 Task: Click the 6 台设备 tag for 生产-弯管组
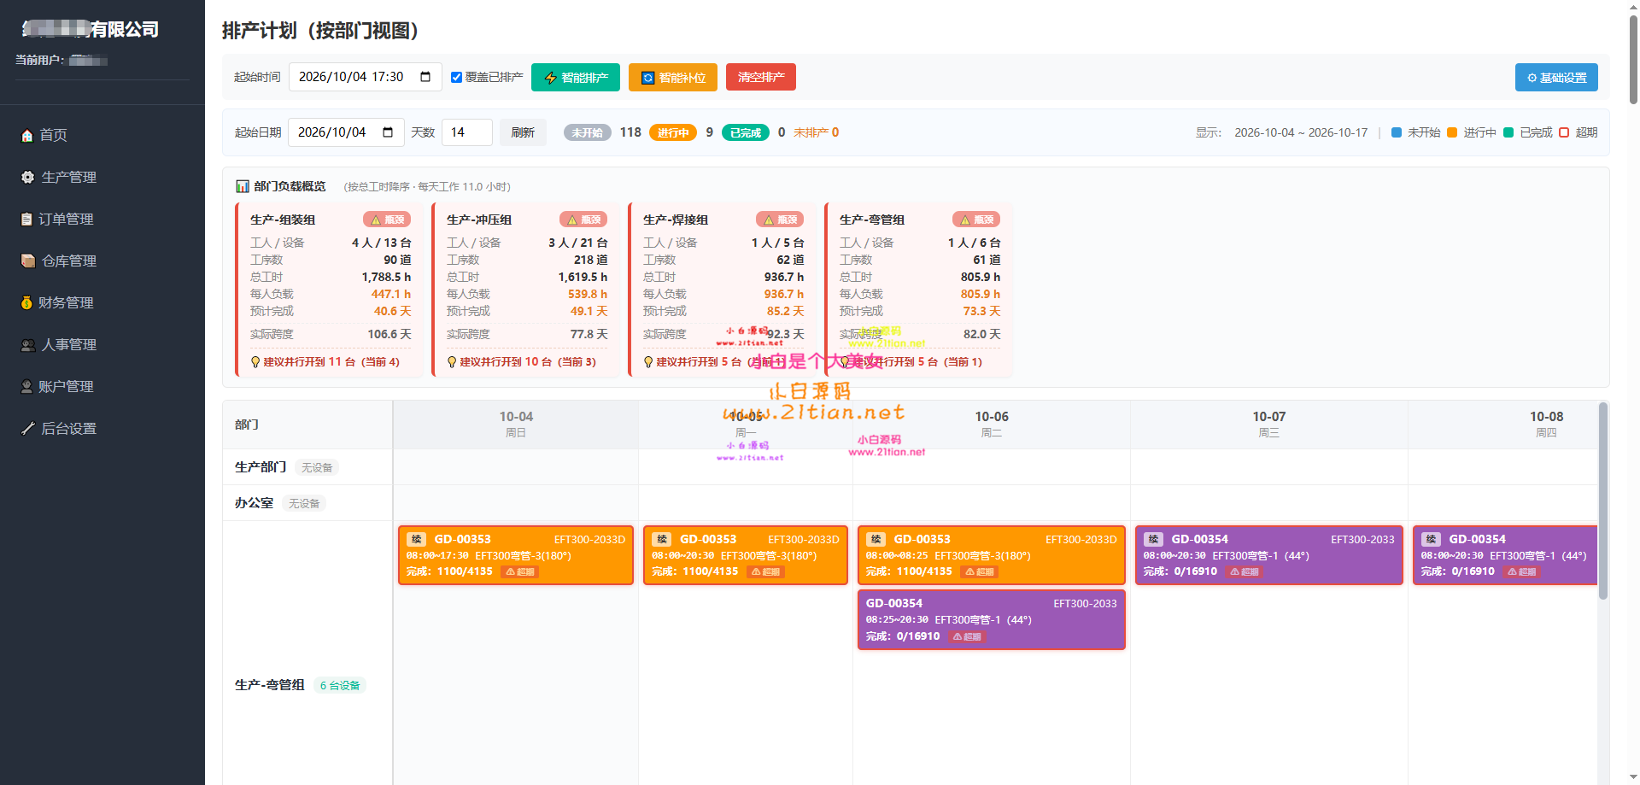tap(340, 685)
